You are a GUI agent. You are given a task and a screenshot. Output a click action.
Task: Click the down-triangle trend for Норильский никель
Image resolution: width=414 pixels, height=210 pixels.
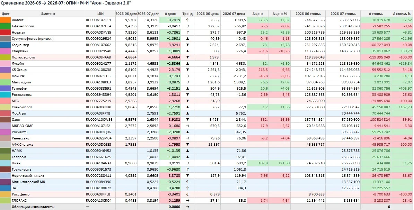click(188, 176)
